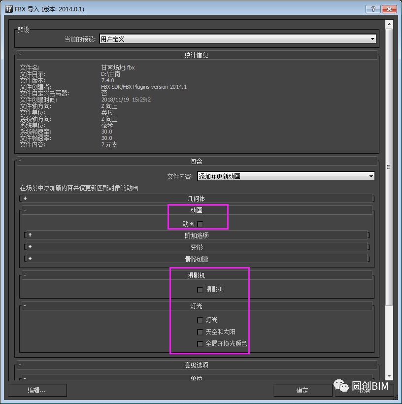Expand the 附加选项 sub-section

pyautogui.click(x=30, y=236)
